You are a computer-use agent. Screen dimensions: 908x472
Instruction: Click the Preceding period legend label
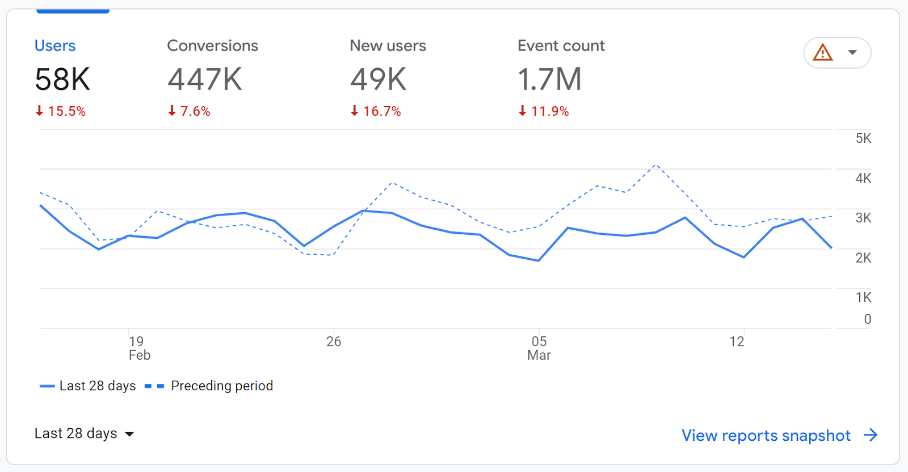click(222, 386)
